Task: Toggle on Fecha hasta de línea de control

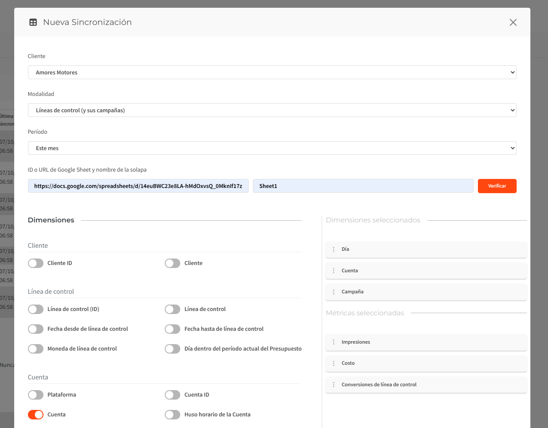Action: [x=172, y=329]
